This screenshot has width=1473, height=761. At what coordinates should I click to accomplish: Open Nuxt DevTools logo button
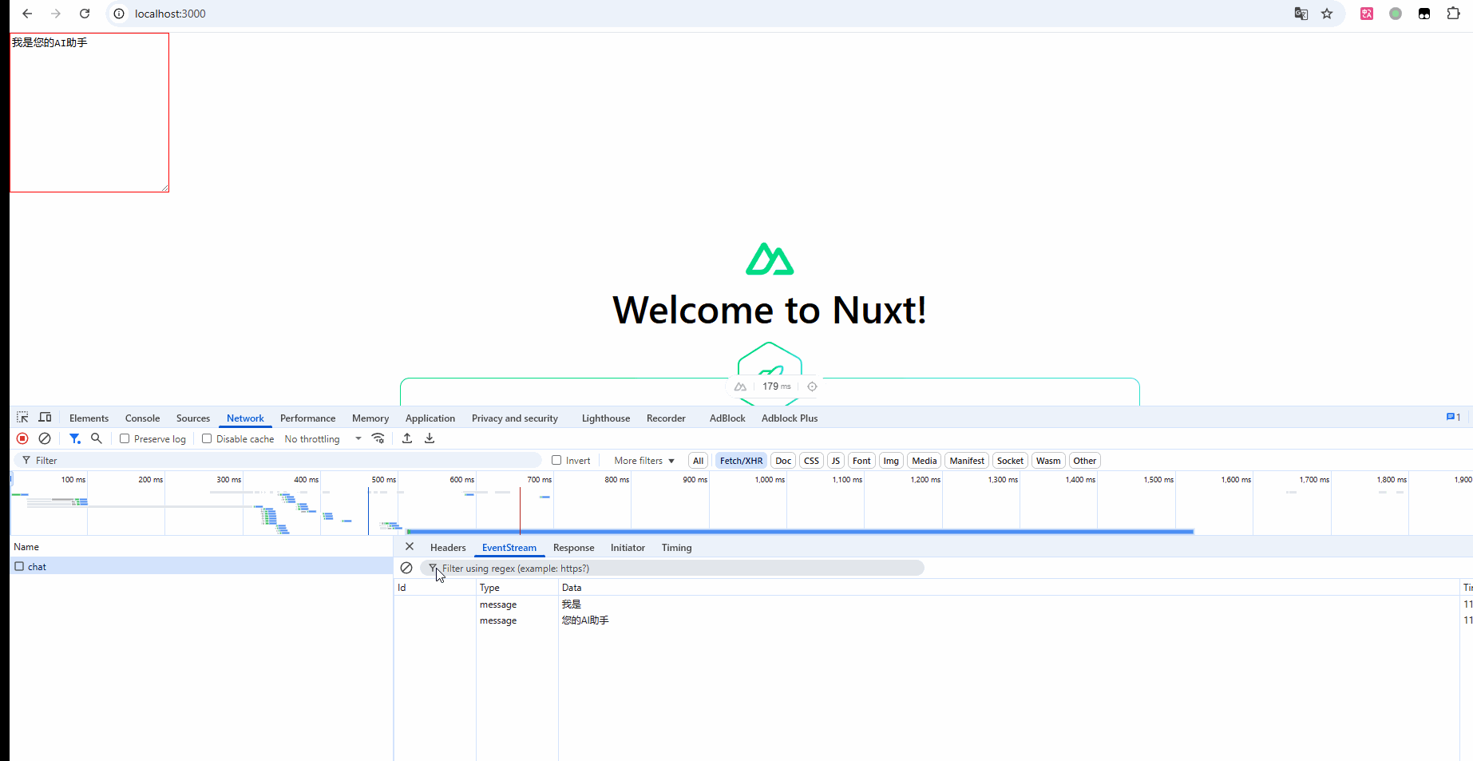(740, 386)
